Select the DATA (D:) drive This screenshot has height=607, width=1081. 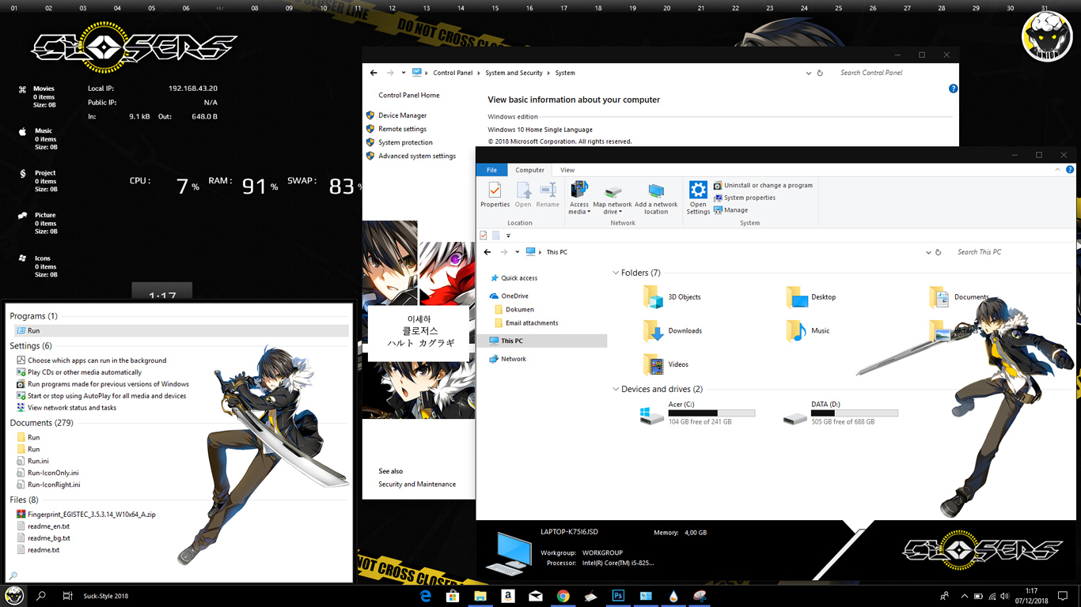click(x=841, y=413)
